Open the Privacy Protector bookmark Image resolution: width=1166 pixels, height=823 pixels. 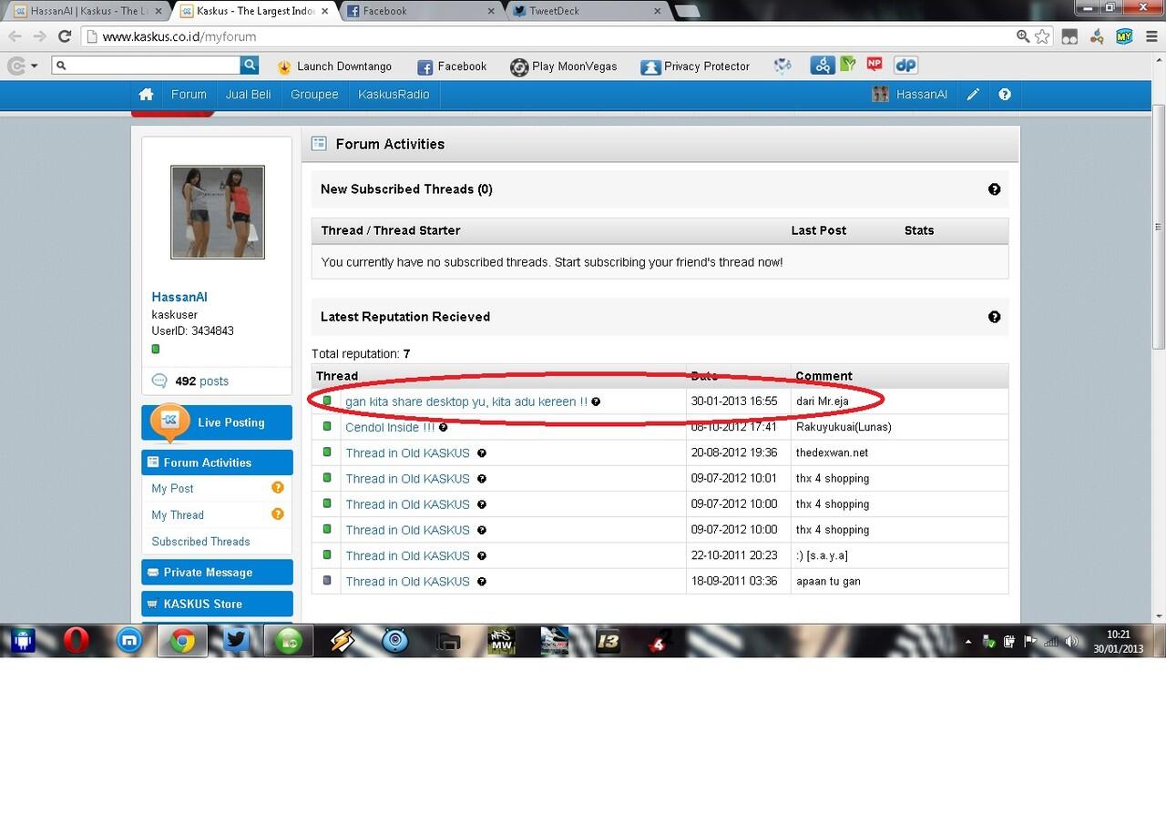(695, 66)
